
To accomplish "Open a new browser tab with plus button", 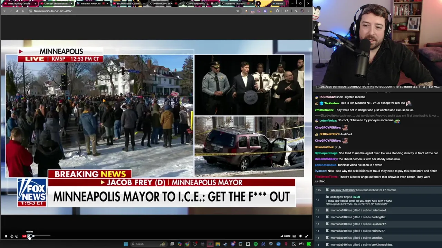I will pos(259,3).
